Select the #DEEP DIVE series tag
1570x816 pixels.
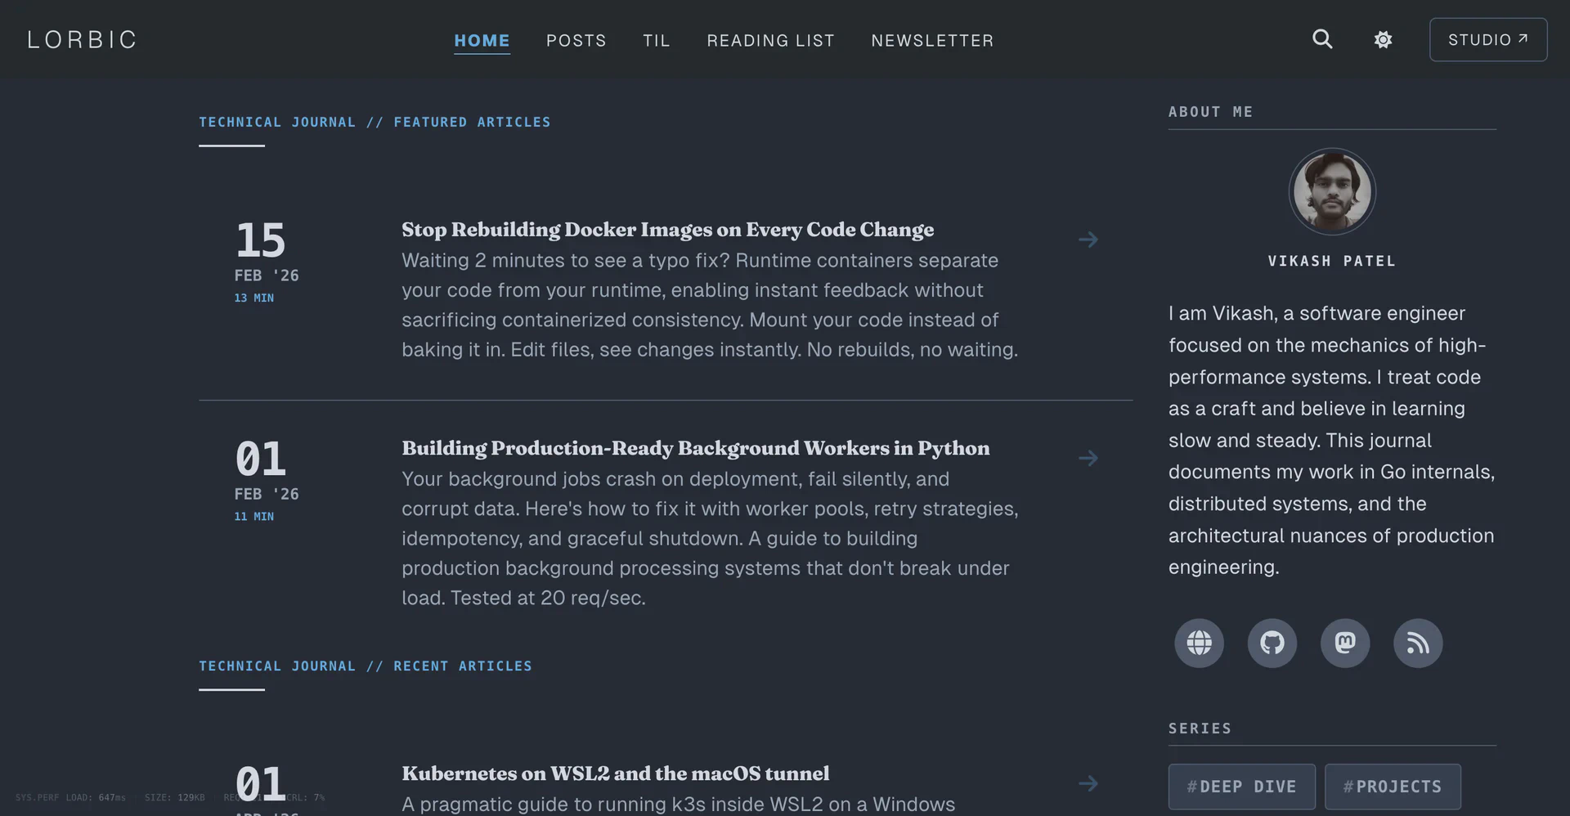(1241, 787)
